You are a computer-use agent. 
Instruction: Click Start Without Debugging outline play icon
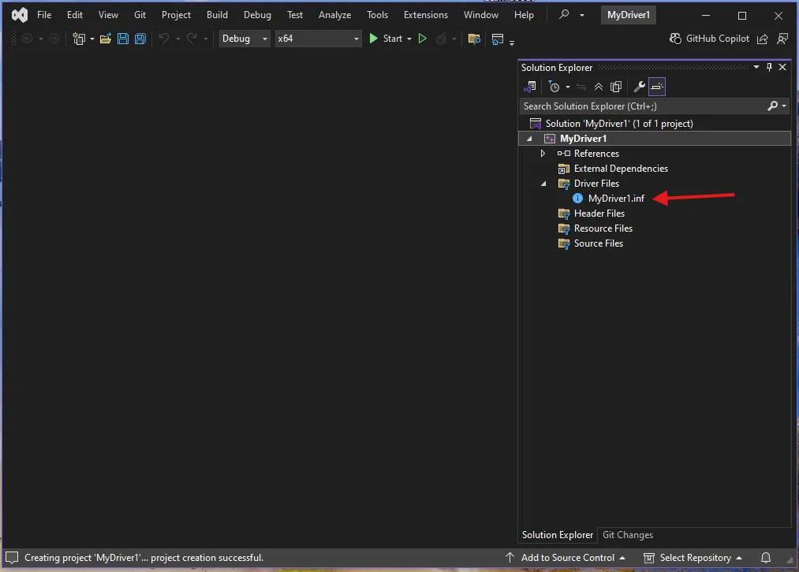tap(422, 39)
